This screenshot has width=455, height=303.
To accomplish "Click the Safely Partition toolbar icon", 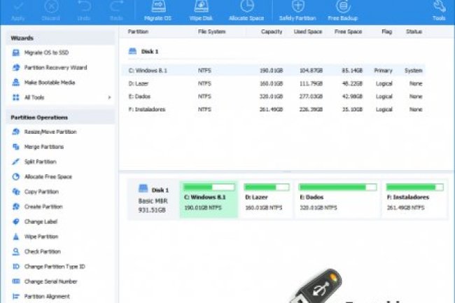I will tap(297, 8).
